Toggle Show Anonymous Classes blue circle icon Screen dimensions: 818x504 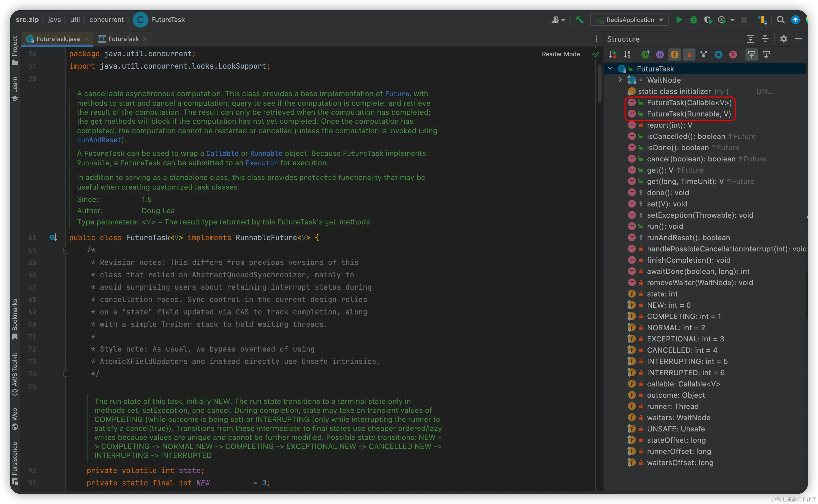718,54
